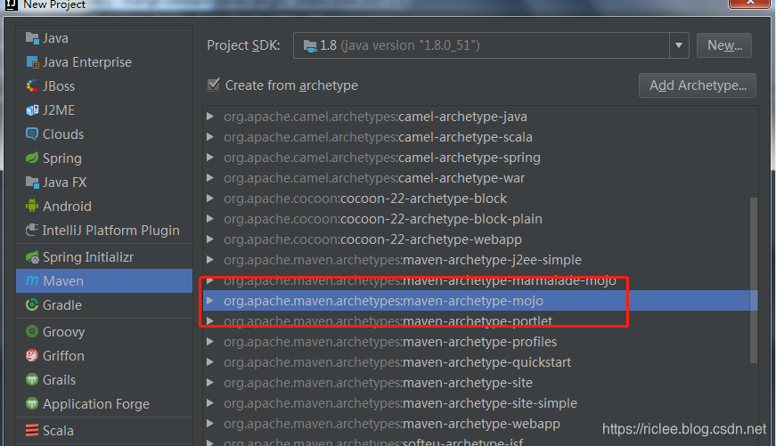Select Java project type

click(x=104, y=38)
